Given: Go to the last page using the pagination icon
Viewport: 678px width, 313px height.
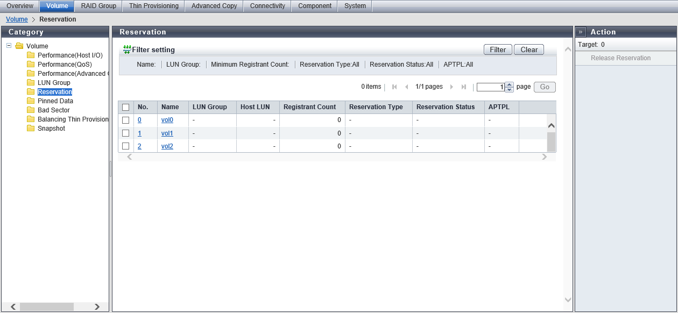Looking at the screenshot, I should (464, 87).
